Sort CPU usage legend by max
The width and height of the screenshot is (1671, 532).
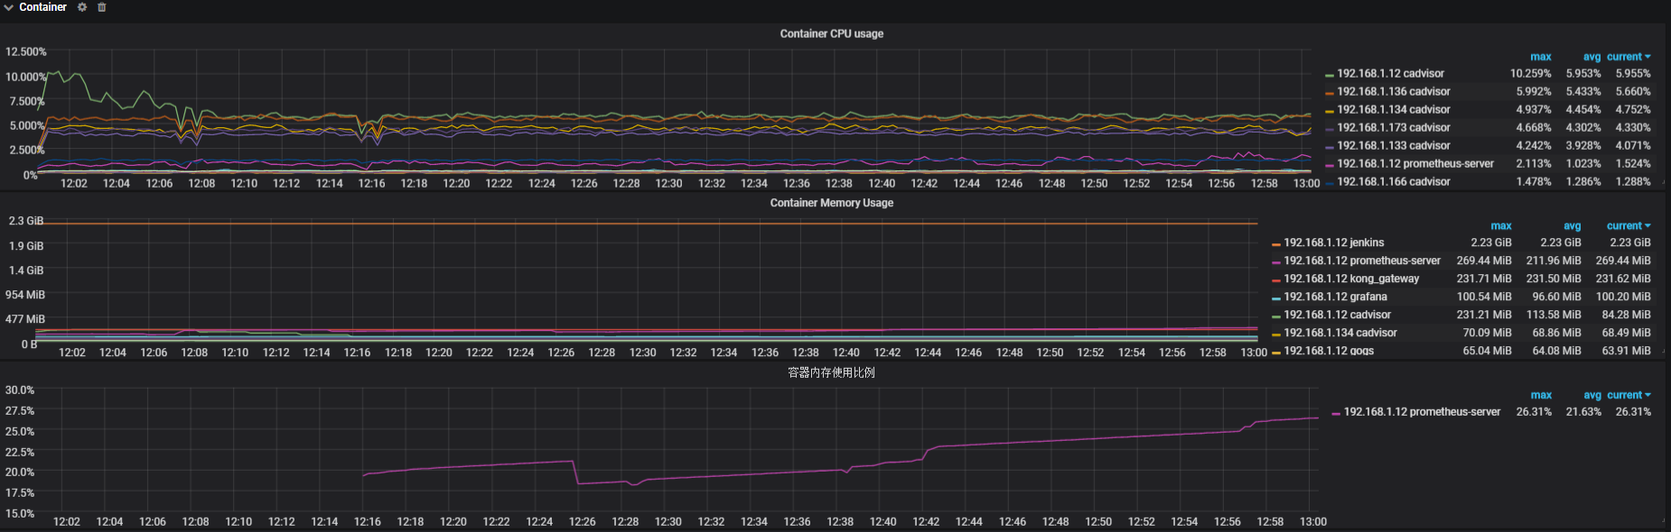1540,57
